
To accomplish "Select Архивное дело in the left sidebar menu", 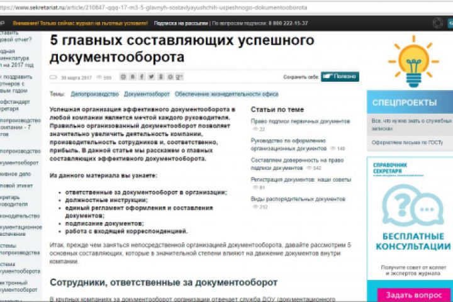I will click(15, 174).
